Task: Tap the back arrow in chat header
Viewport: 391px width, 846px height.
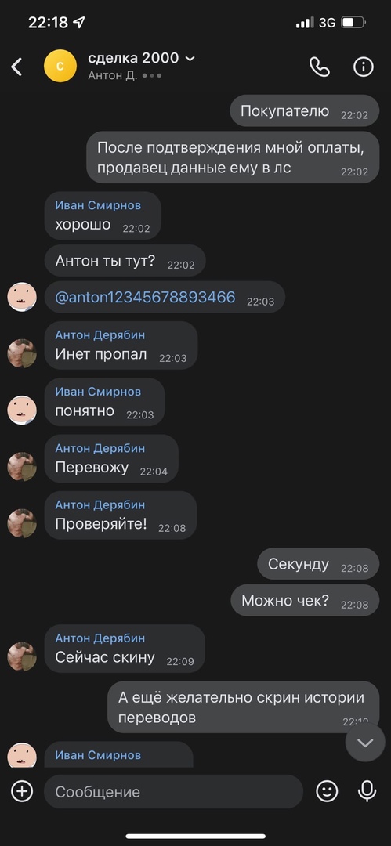Action: 16,67
